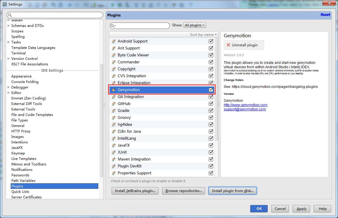Expand the Editor settings node
Viewport: 338px width, 218px height.
8,93
